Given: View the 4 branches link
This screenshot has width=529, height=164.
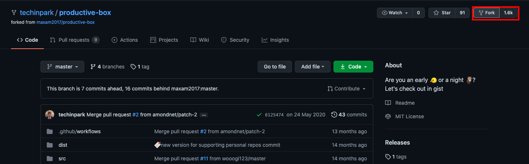Looking at the screenshot, I should (x=107, y=67).
